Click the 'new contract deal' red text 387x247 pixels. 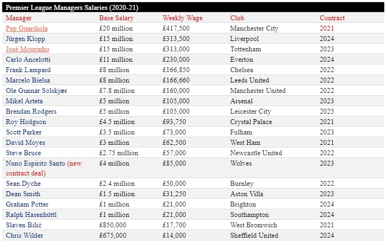[74, 163]
